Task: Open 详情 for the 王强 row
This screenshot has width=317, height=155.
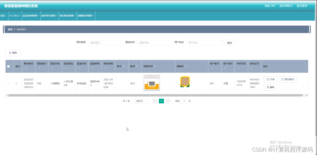Action: pos(270,79)
